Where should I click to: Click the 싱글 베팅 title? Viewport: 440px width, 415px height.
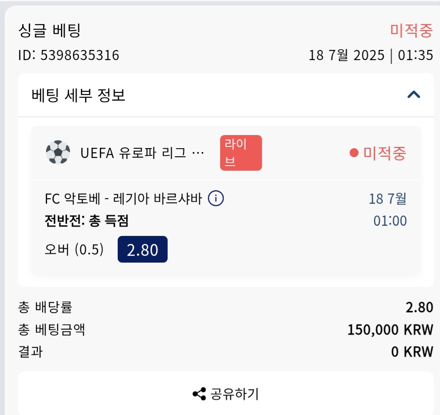click(50, 30)
